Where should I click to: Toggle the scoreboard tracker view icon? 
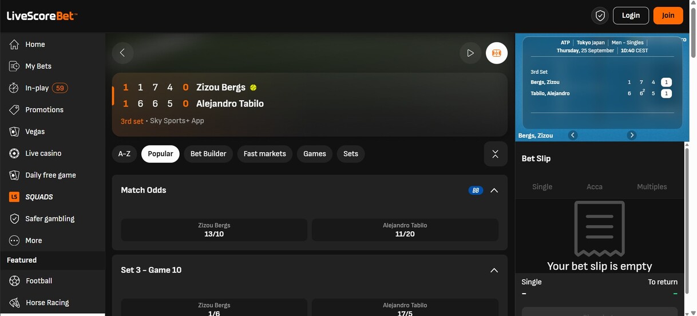pos(496,53)
